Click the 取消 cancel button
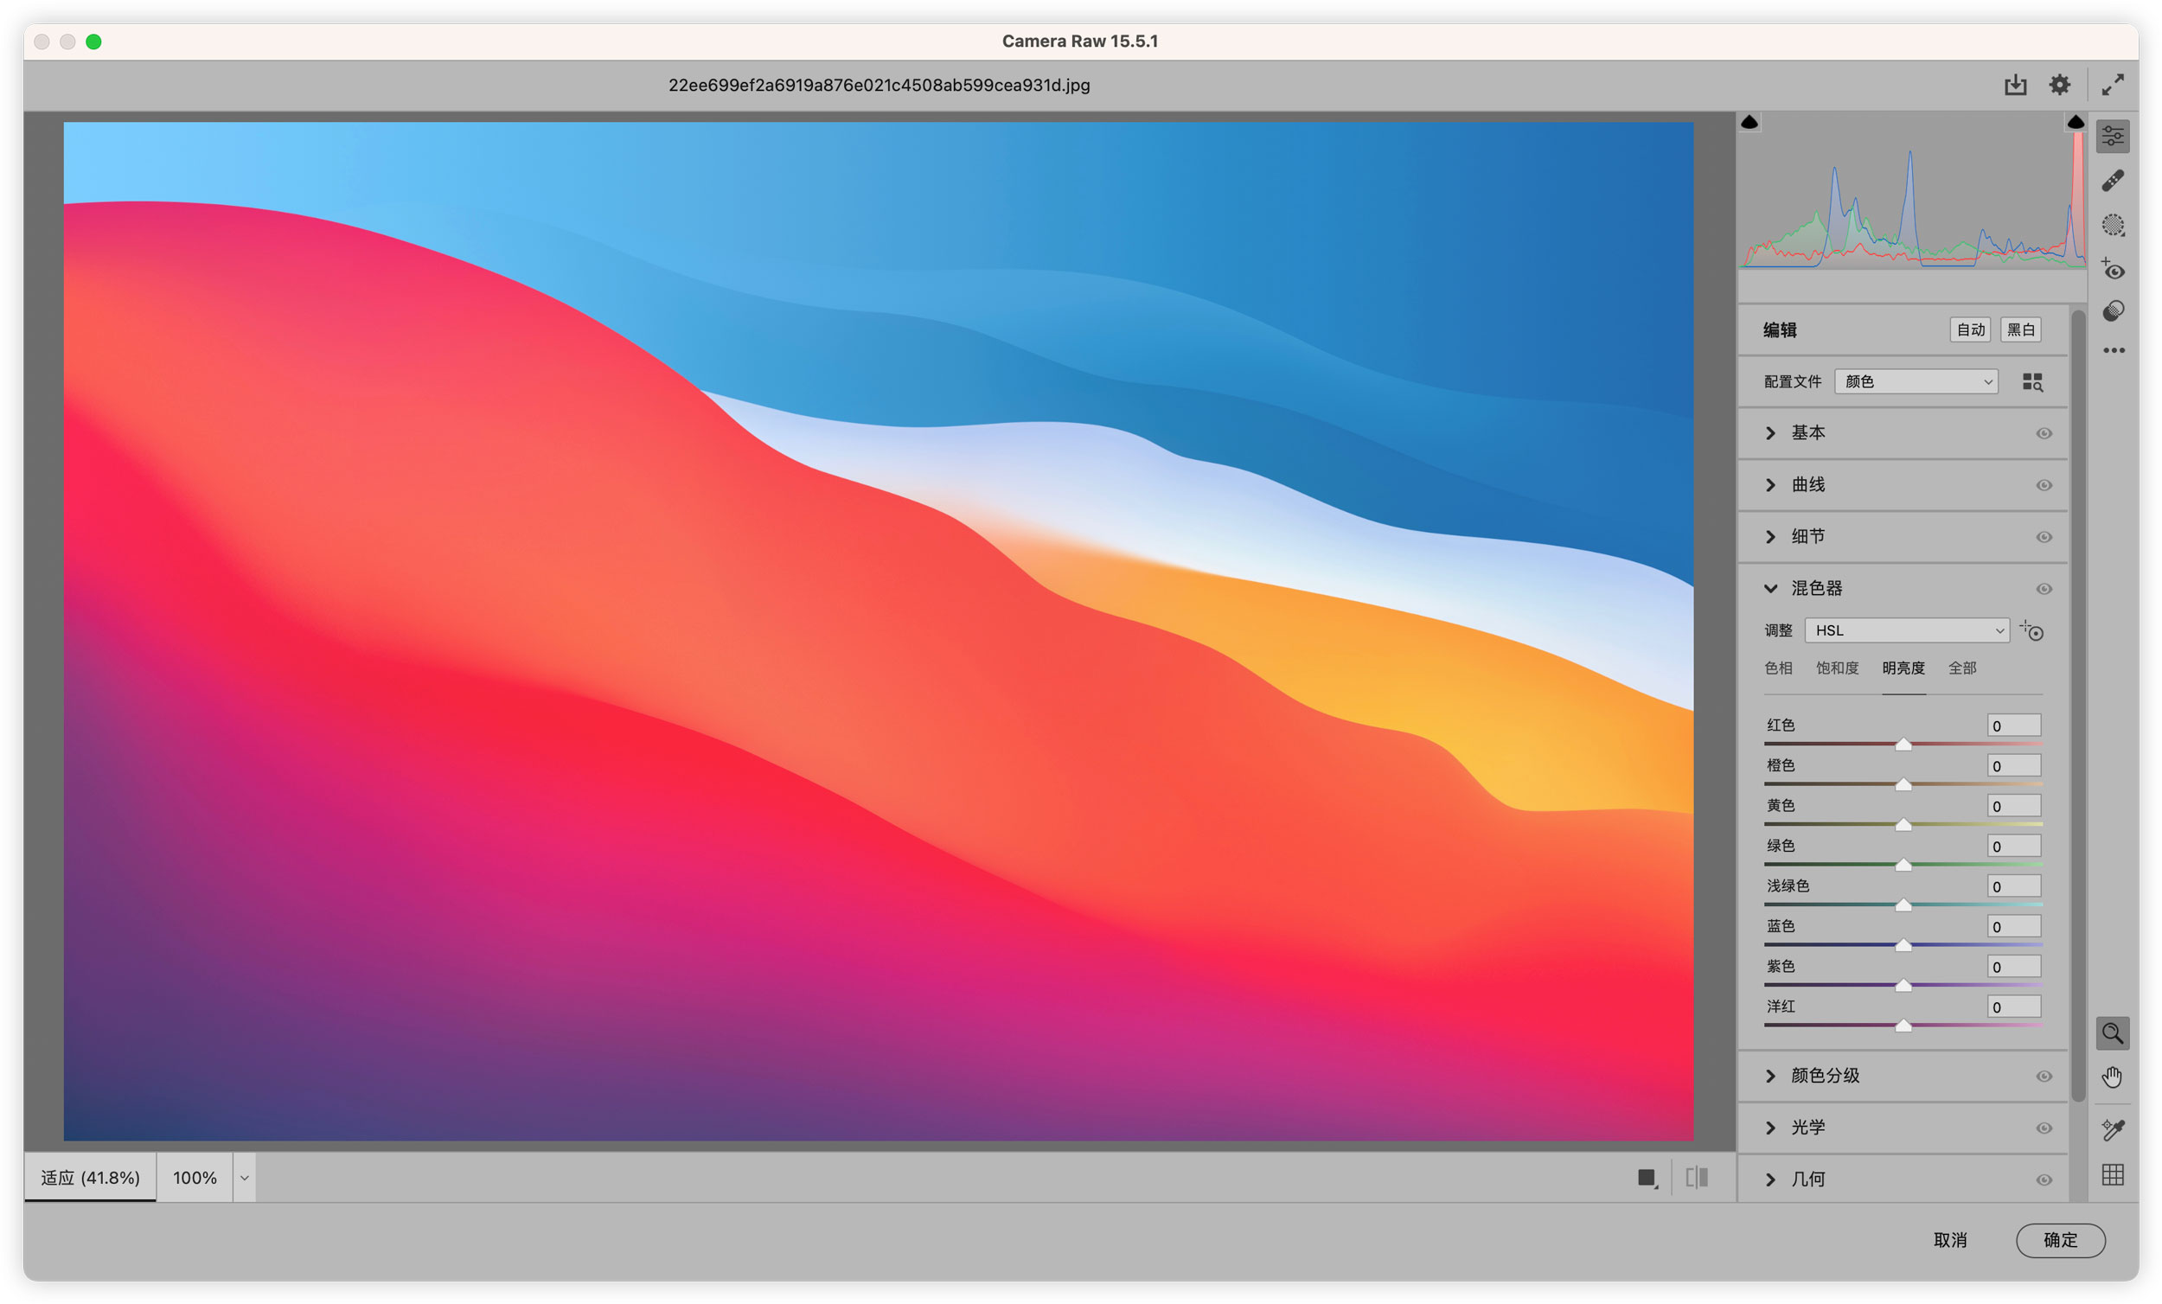Image resolution: width=2162 pixels, height=1304 pixels. pyautogui.click(x=1949, y=1240)
